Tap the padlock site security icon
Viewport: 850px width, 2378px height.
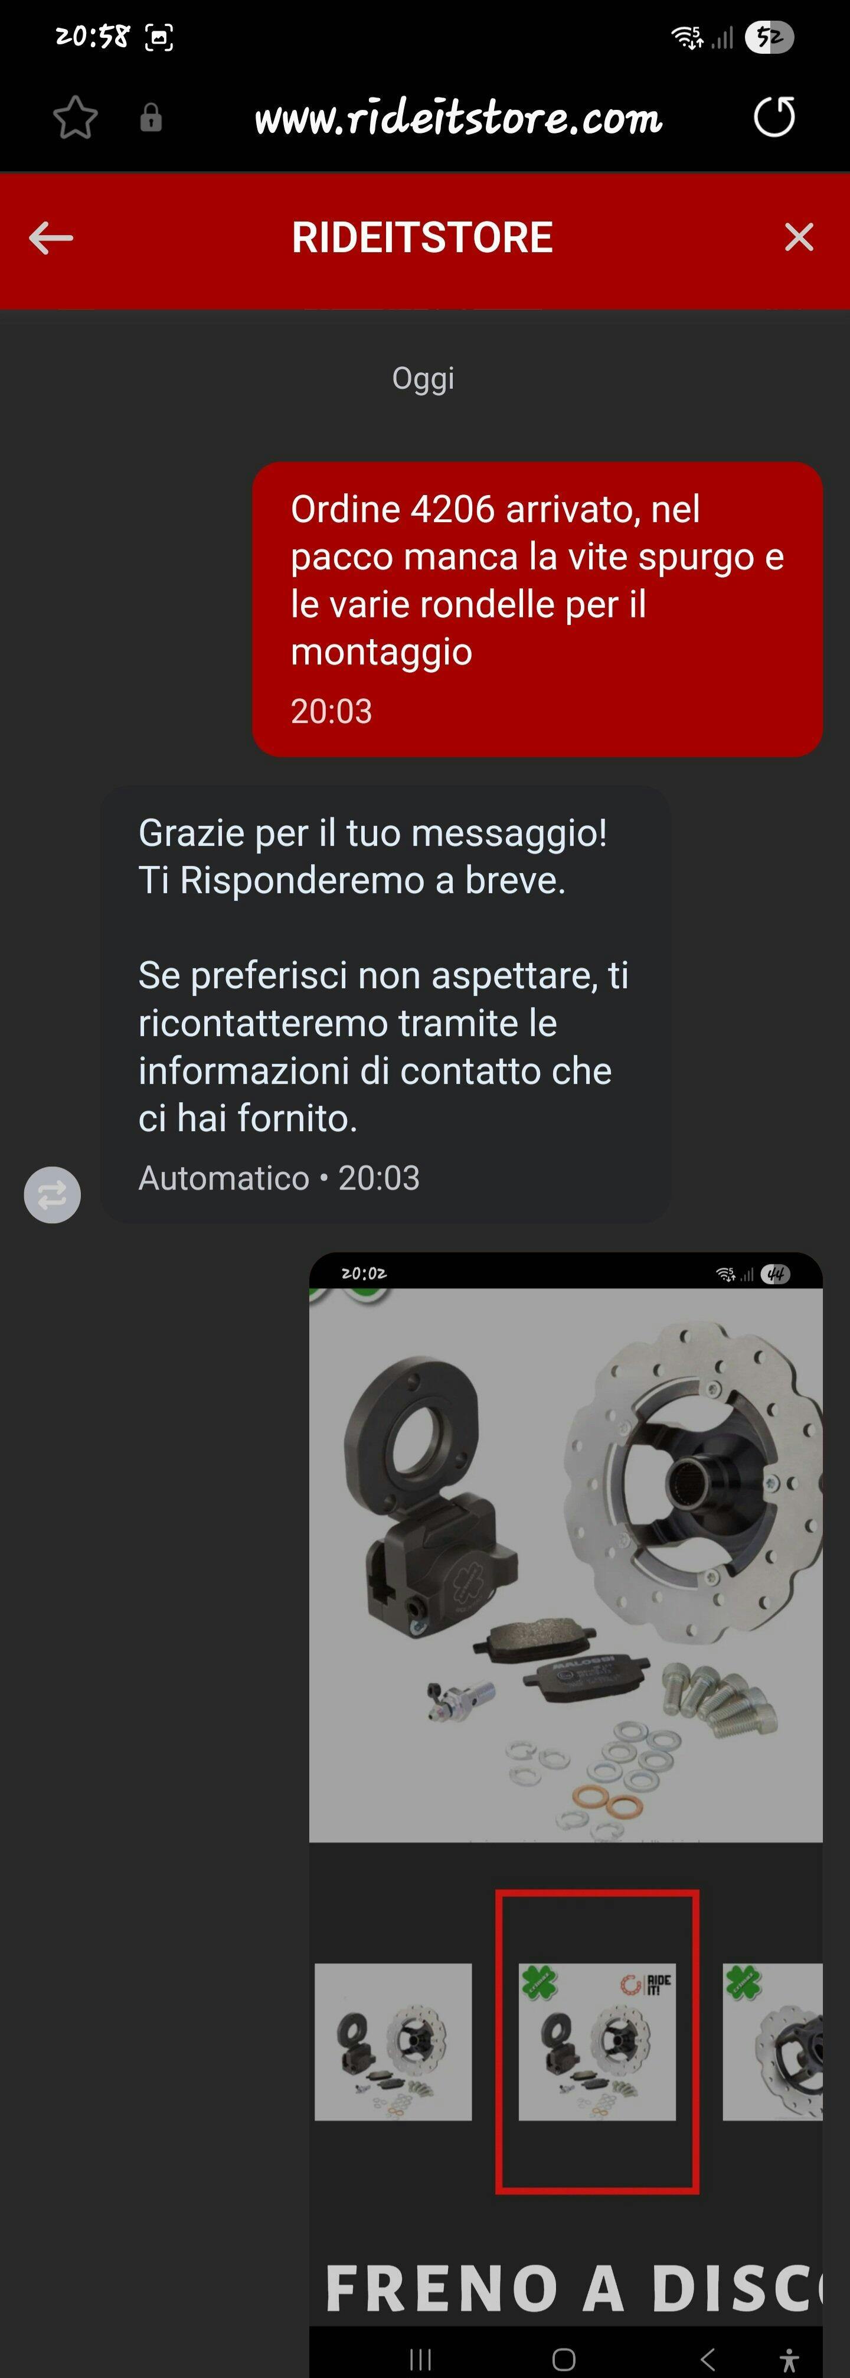[x=151, y=118]
